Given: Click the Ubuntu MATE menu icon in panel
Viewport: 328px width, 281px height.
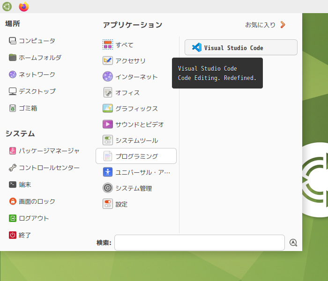Looking at the screenshot, I should point(7,7).
